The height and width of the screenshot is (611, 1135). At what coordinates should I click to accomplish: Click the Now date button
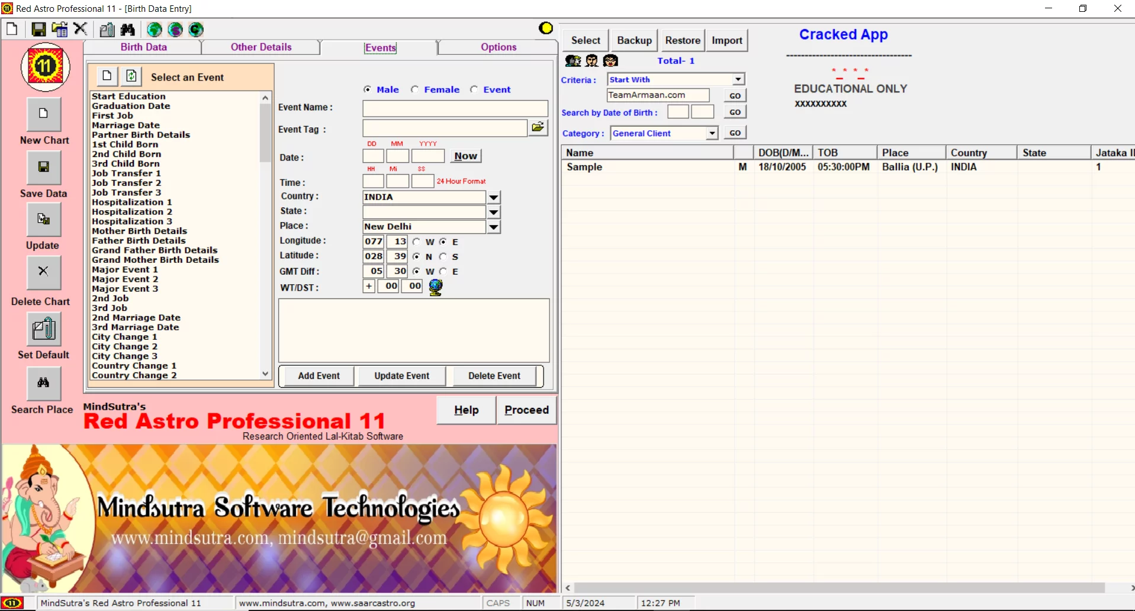tap(466, 156)
